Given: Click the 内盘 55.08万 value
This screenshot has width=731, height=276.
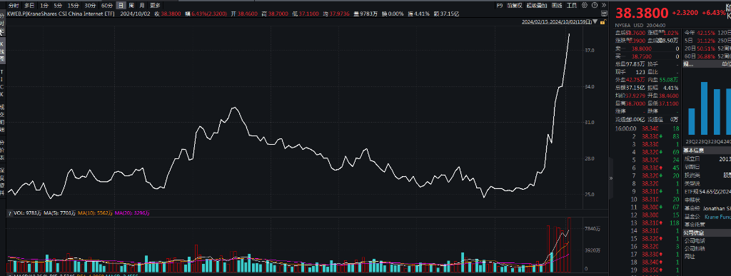Looking at the screenshot, I should click(668, 80).
